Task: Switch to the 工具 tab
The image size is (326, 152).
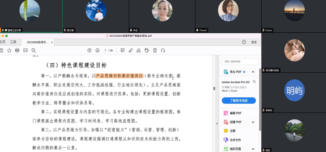Action: click(x=13, y=42)
